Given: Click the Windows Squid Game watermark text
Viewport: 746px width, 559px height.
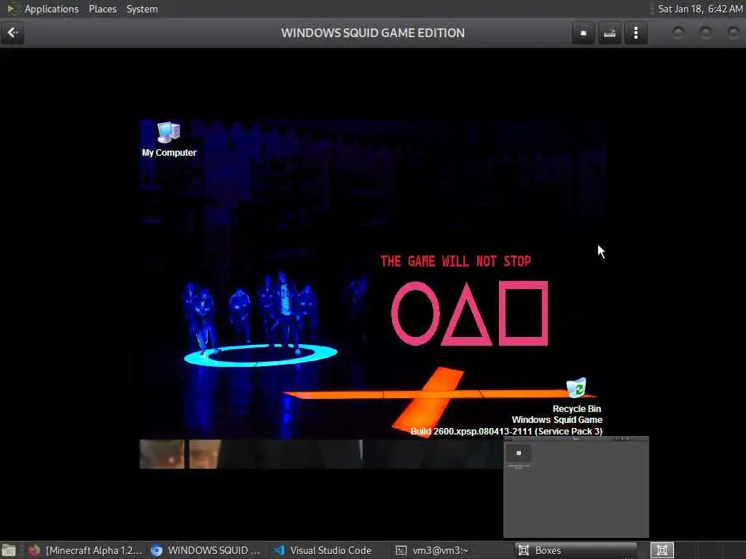Looking at the screenshot, I should pos(557,420).
